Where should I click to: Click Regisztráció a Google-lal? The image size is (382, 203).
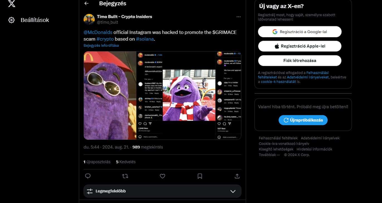point(300,32)
